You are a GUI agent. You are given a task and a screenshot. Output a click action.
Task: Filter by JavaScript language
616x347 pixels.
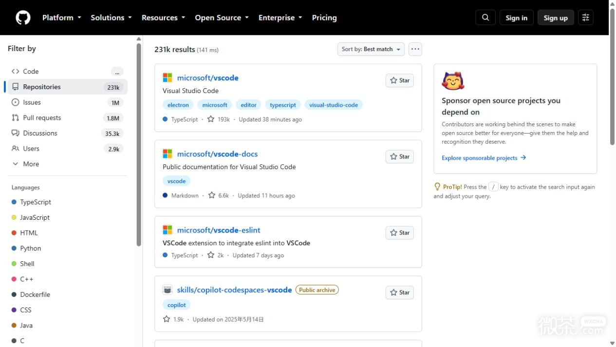pyautogui.click(x=68, y=218)
